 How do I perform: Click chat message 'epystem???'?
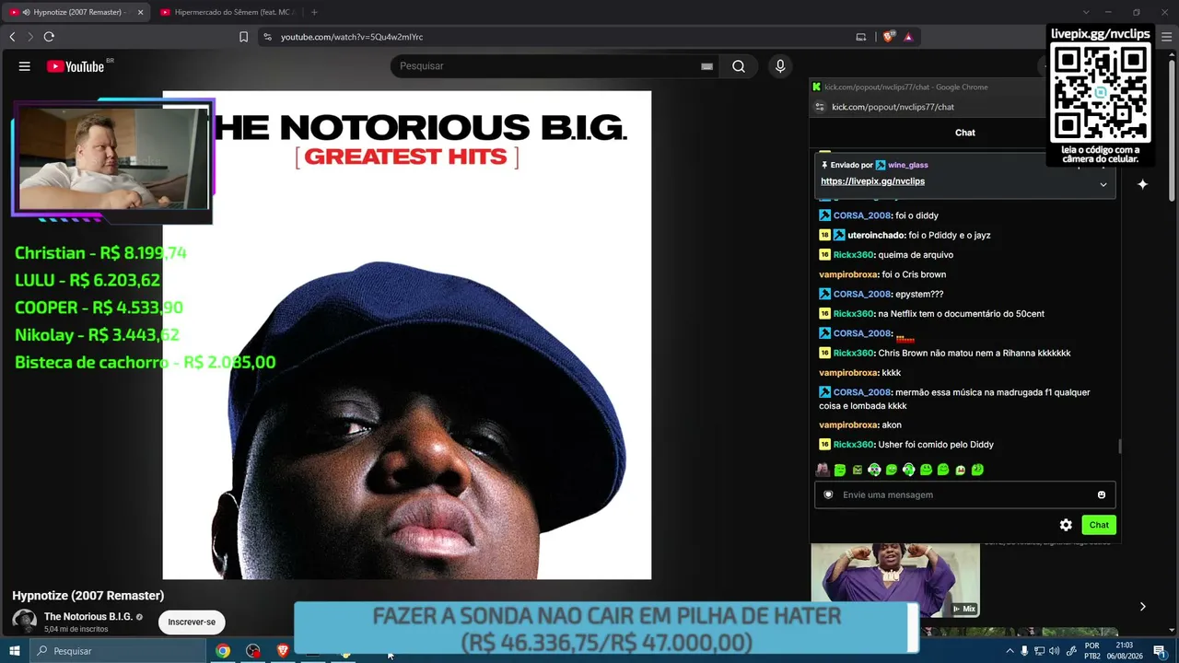pos(919,295)
